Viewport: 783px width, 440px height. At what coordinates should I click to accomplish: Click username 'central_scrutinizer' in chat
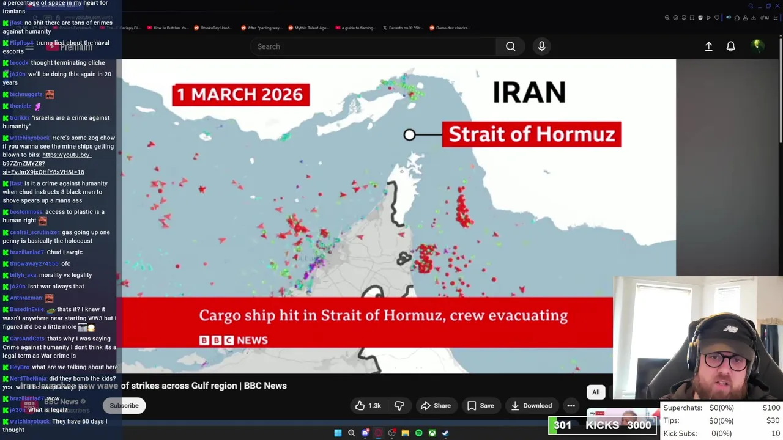(x=34, y=232)
